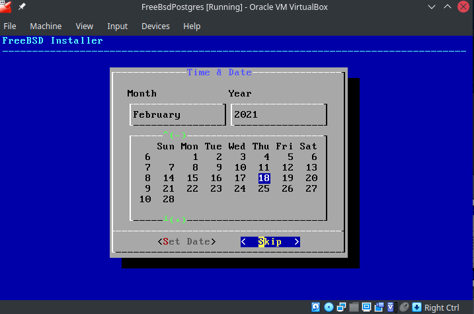Select day 28 in the calendar
This screenshot has height=314, width=474.
click(x=169, y=199)
